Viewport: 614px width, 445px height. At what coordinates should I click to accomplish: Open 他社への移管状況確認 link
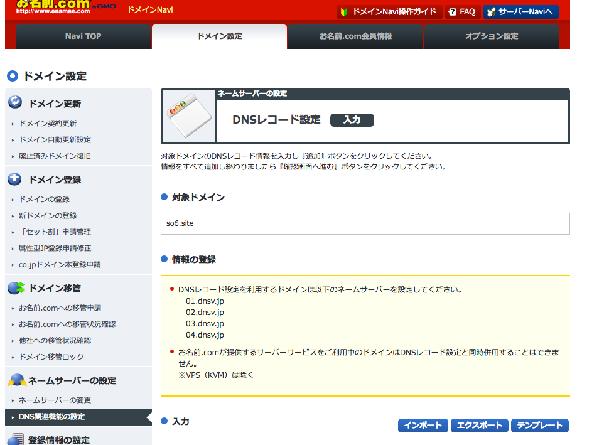click(55, 341)
